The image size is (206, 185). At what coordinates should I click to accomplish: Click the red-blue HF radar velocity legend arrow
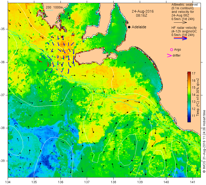point(181,38)
